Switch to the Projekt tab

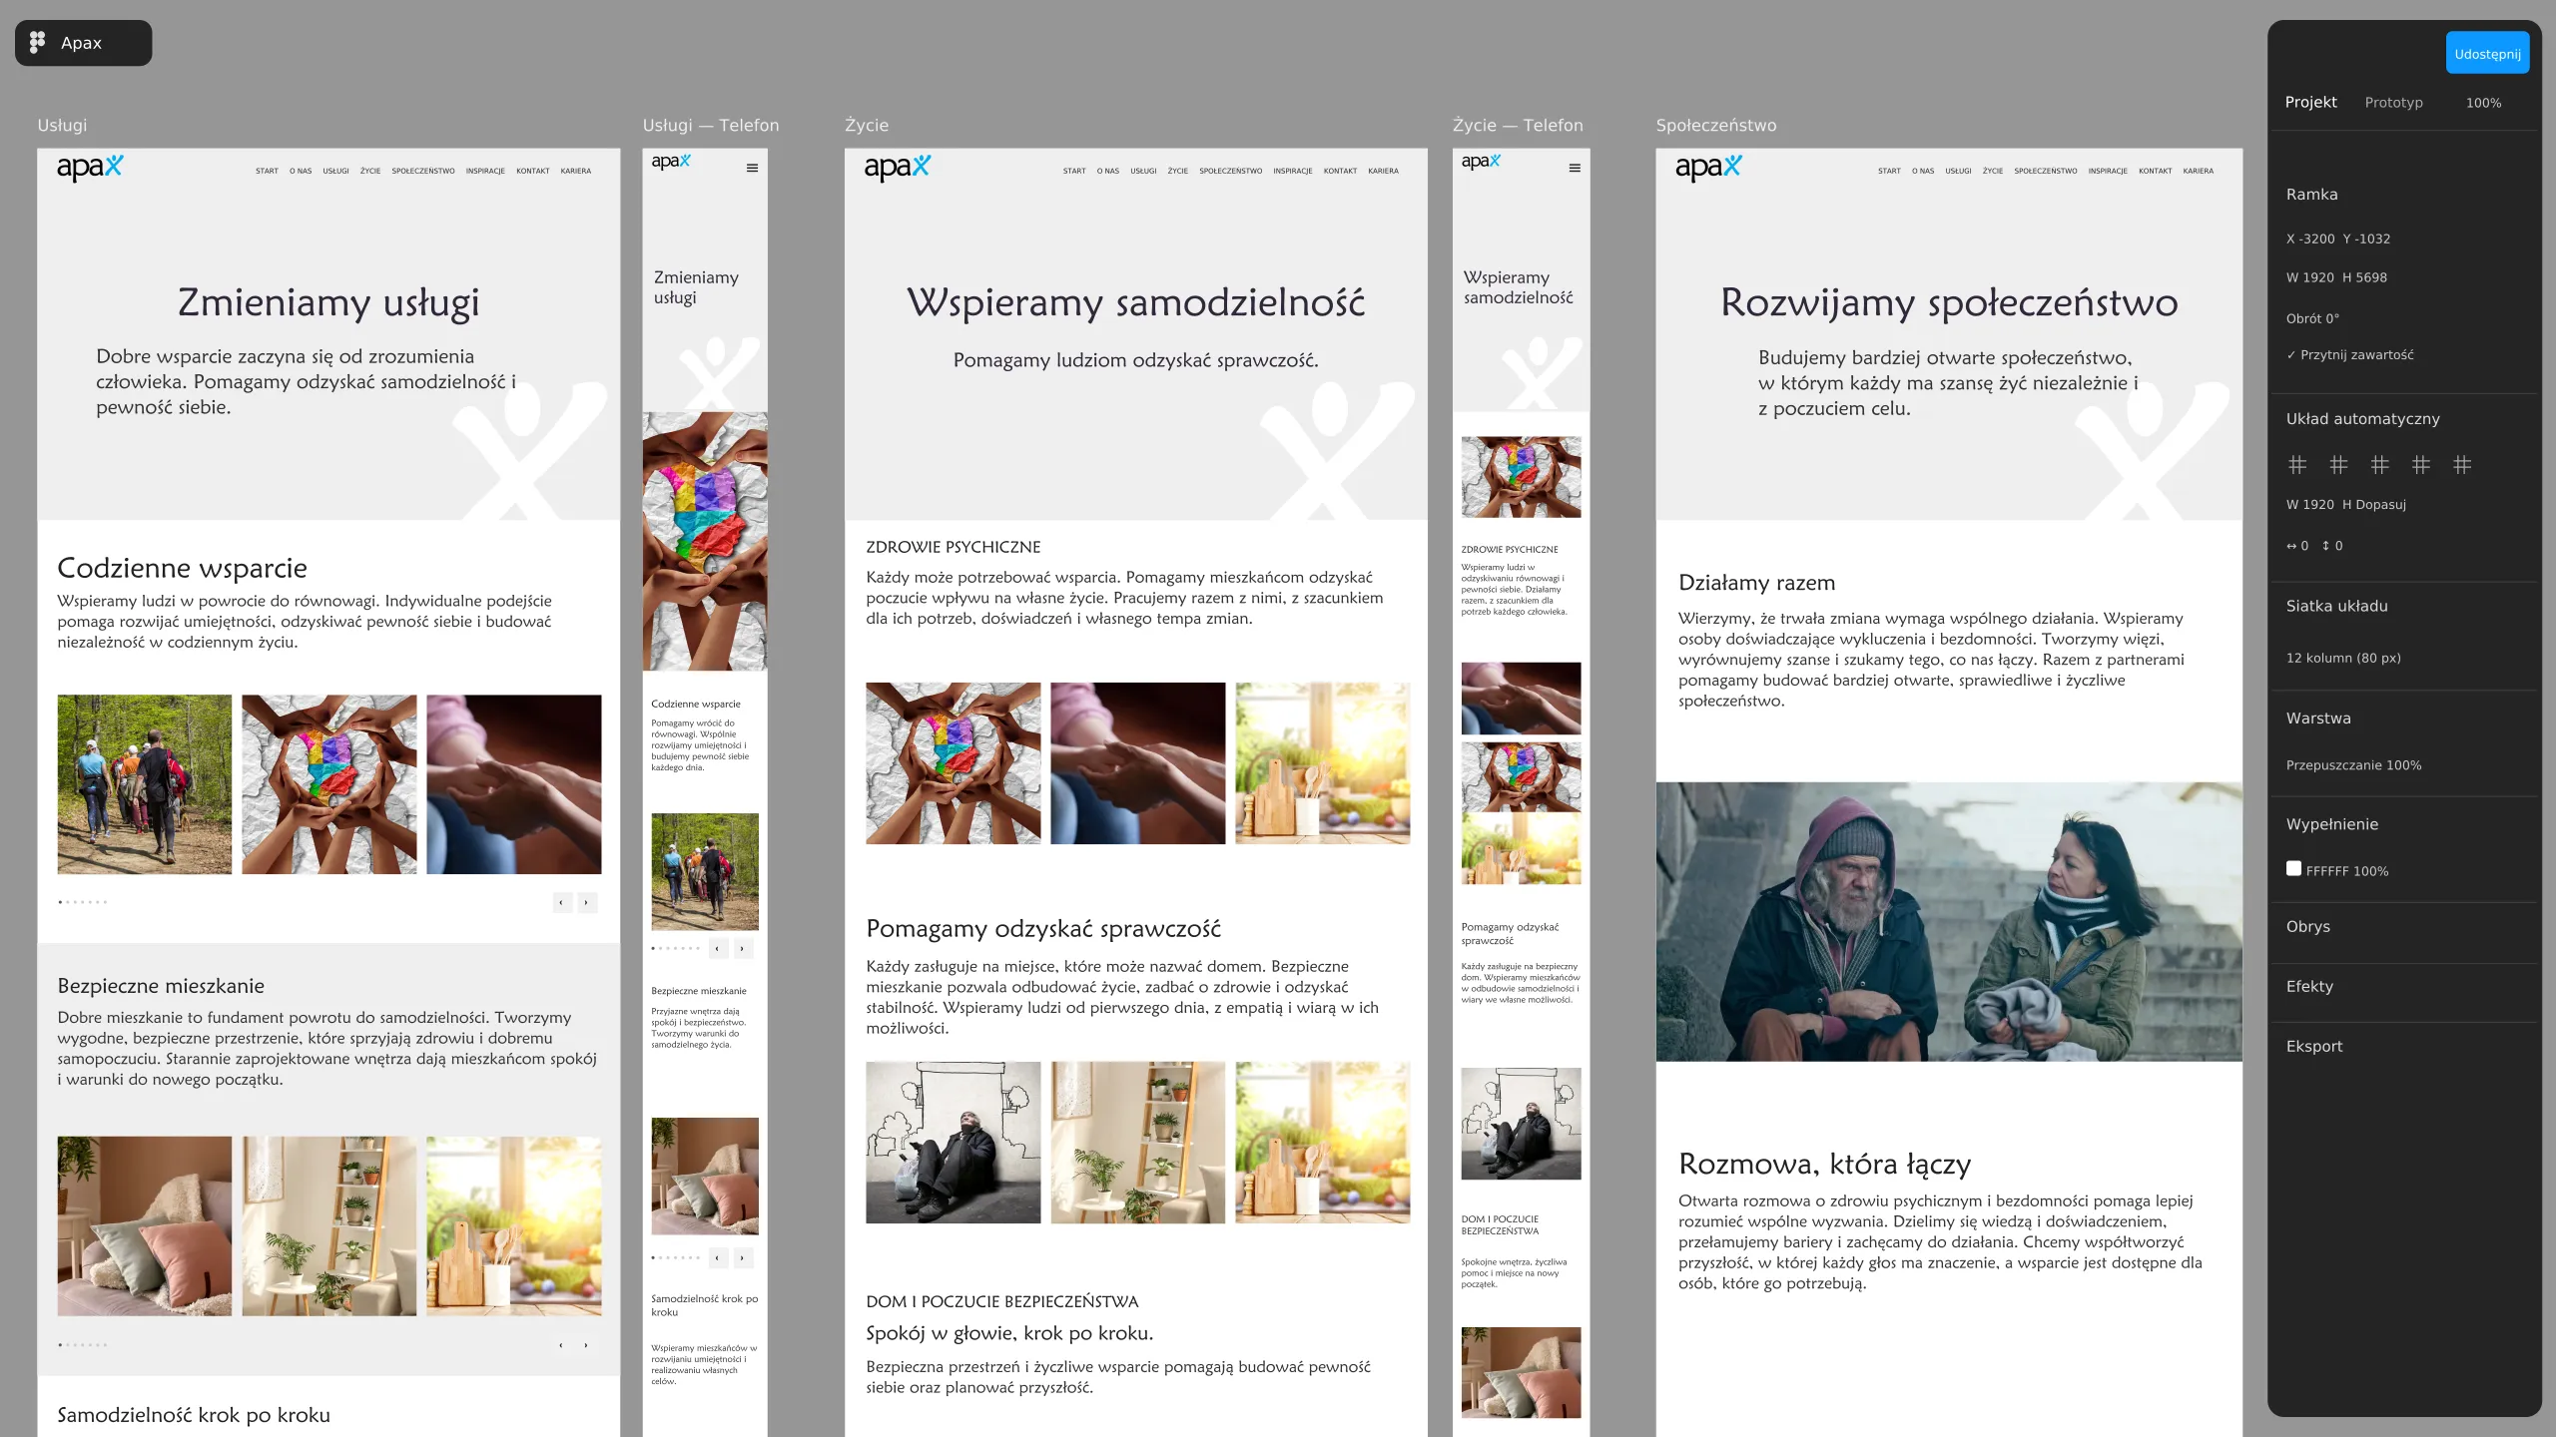2310,102
